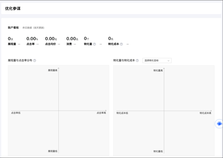
Task: Click the 转化量高 axis label
Action: click(x=158, y=71)
